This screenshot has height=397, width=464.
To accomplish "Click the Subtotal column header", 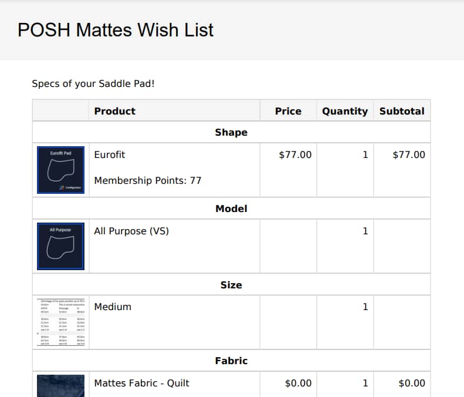I will [x=402, y=111].
